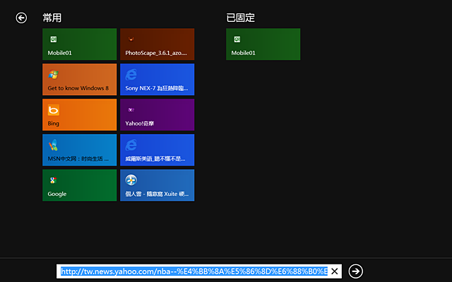Viewport: 452px width, 282px height.
Task: Open the Sony NEX-7 Internet Explorer tile
Action: pyautogui.click(x=157, y=80)
